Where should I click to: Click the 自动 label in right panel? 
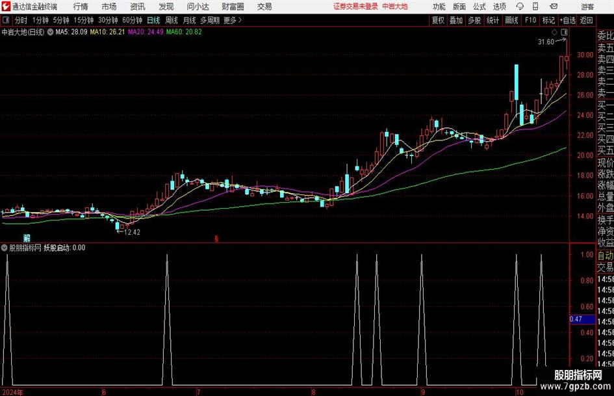pos(605,256)
